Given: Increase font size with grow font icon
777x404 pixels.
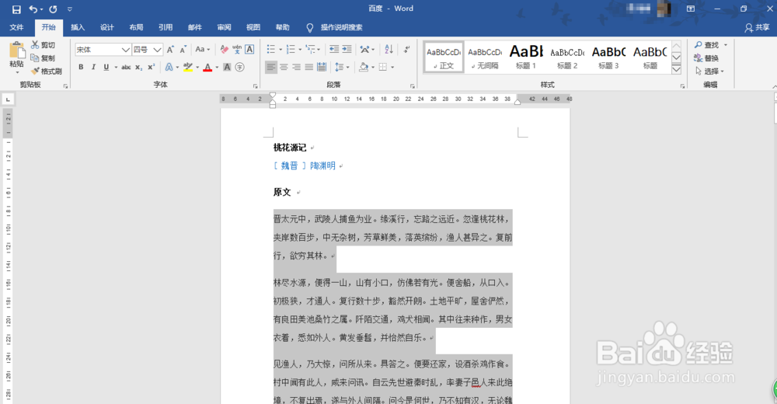Looking at the screenshot, I should (170, 50).
